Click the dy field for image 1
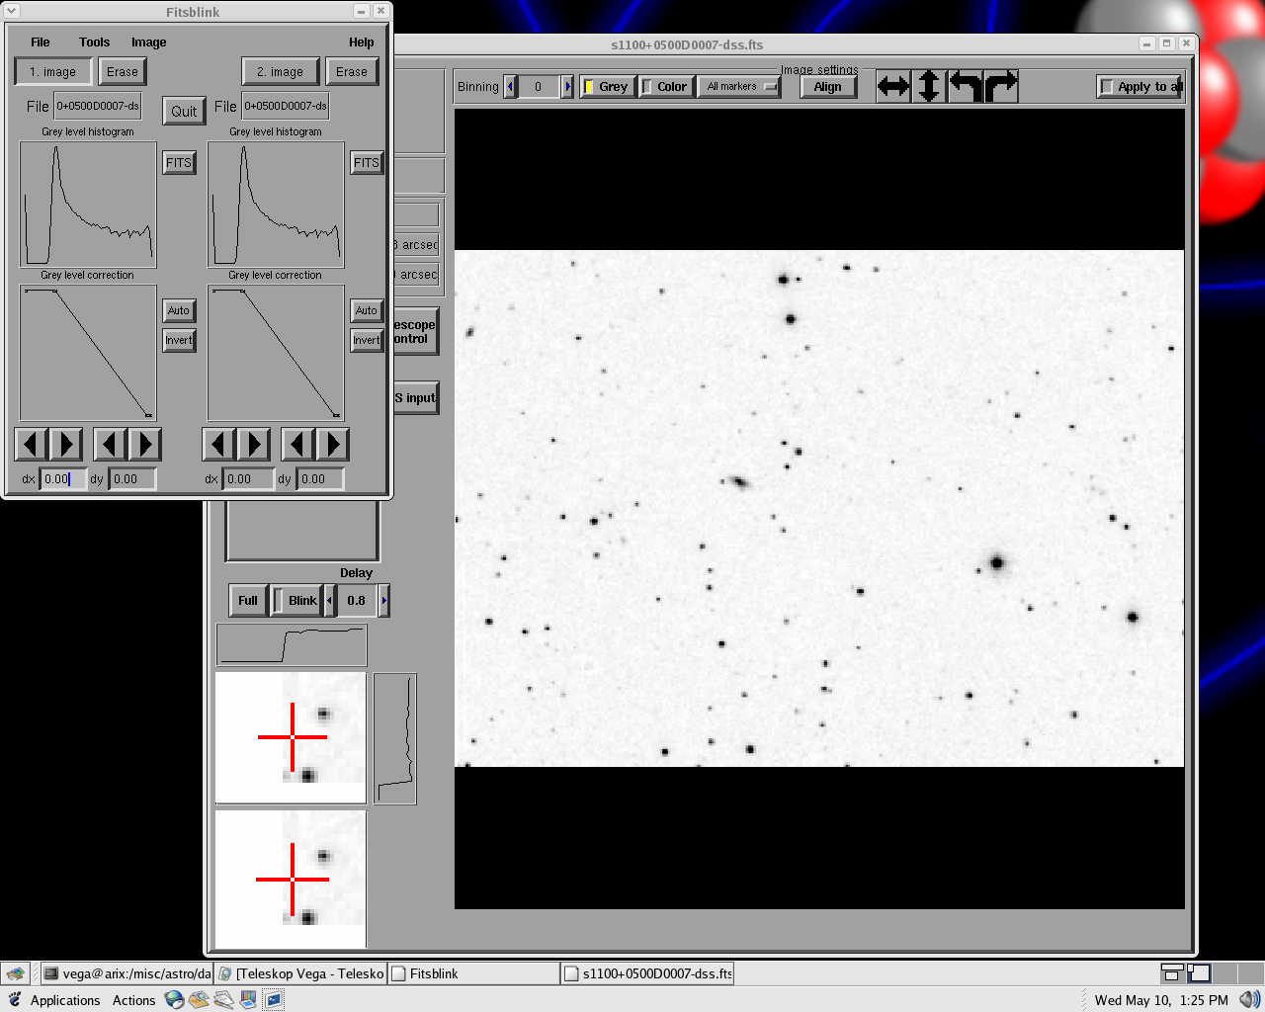Viewport: 1265px width, 1012px height. click(132, 479)
